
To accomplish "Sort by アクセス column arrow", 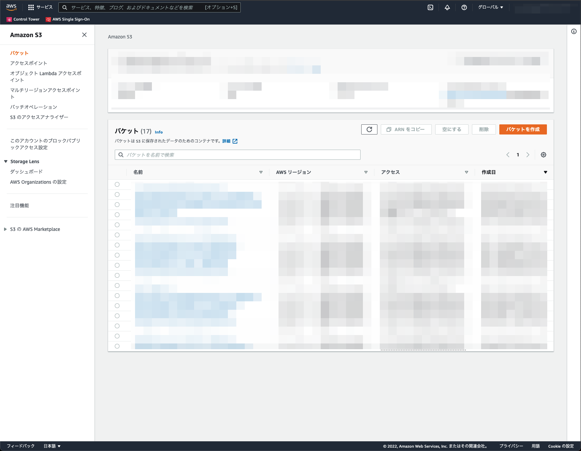I will tap(467, 172).
